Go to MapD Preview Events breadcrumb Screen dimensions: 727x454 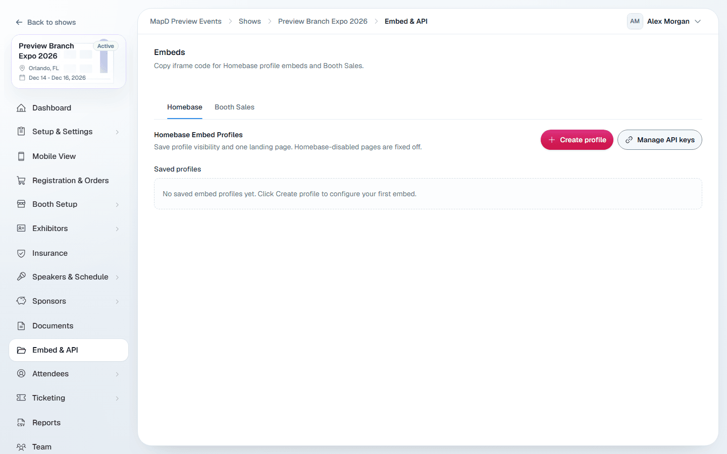[x=186, y=21]
